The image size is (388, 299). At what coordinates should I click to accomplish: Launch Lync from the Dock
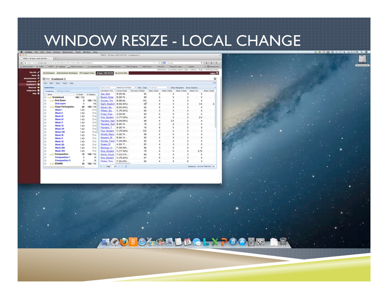pyautogui.click(x=206, y=242)
